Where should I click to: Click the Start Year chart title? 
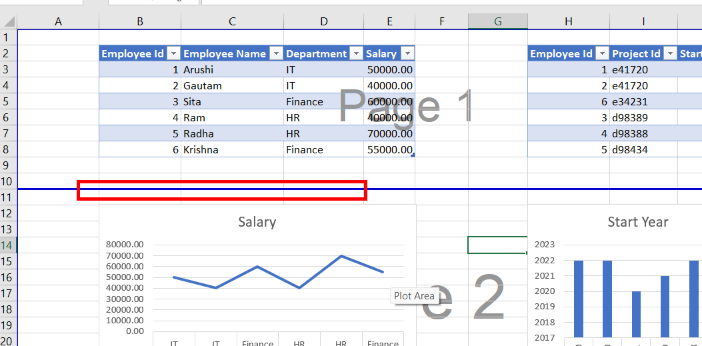pos(637,222)
